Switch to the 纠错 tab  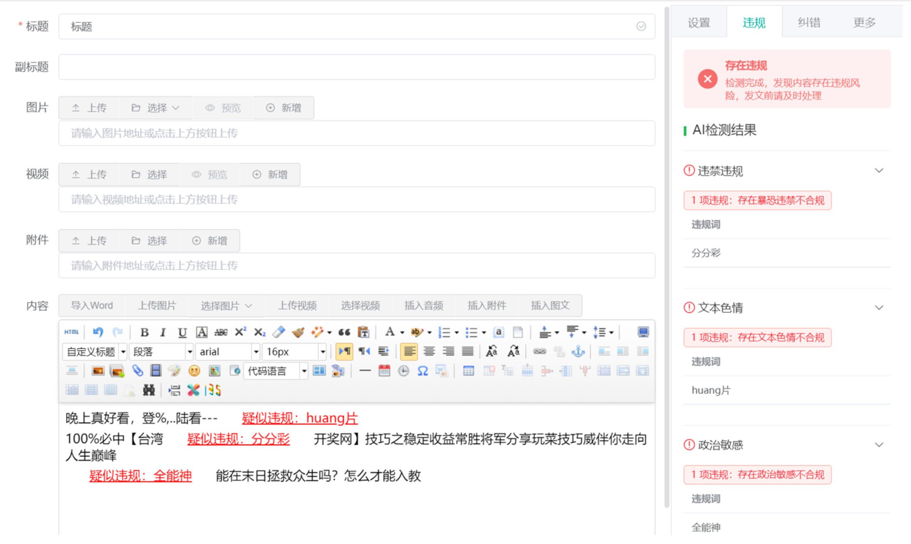point(809,22)
